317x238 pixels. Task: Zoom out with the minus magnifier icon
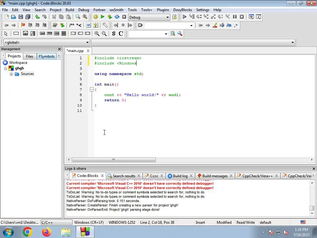pos(104,33)
